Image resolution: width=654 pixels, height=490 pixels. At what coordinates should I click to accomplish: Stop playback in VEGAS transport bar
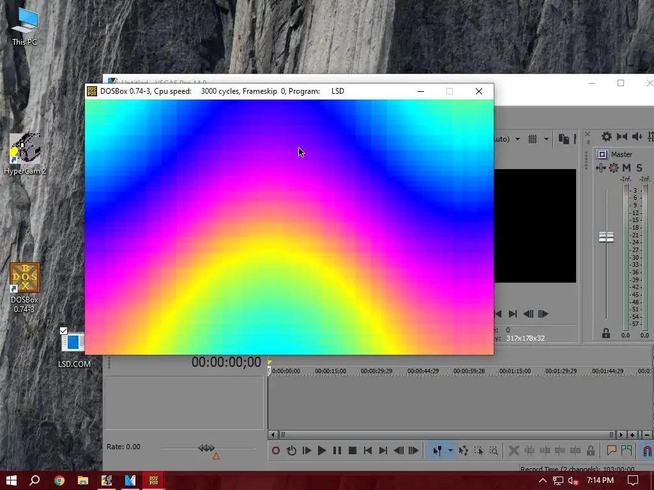point(353,450)
